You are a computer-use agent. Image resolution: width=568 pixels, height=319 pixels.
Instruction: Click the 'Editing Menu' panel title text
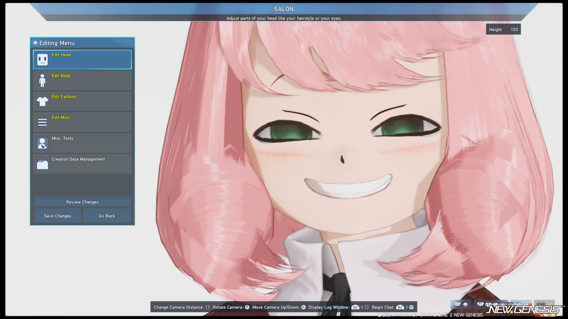(x=57, y=43)
